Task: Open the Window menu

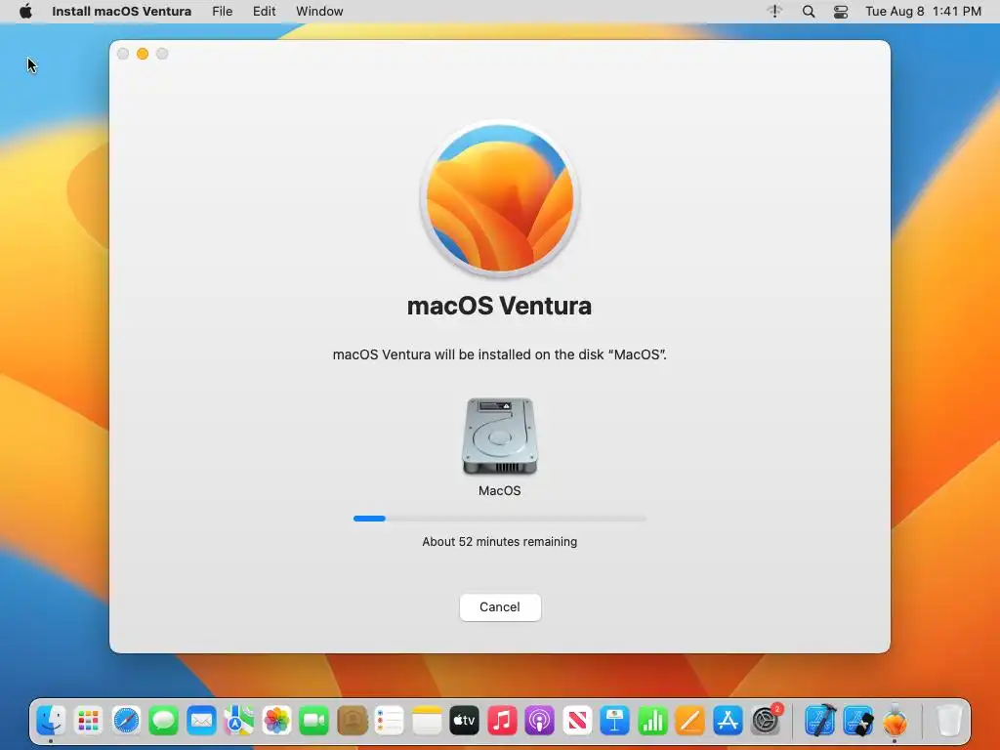Action: [x=319, y=12]
